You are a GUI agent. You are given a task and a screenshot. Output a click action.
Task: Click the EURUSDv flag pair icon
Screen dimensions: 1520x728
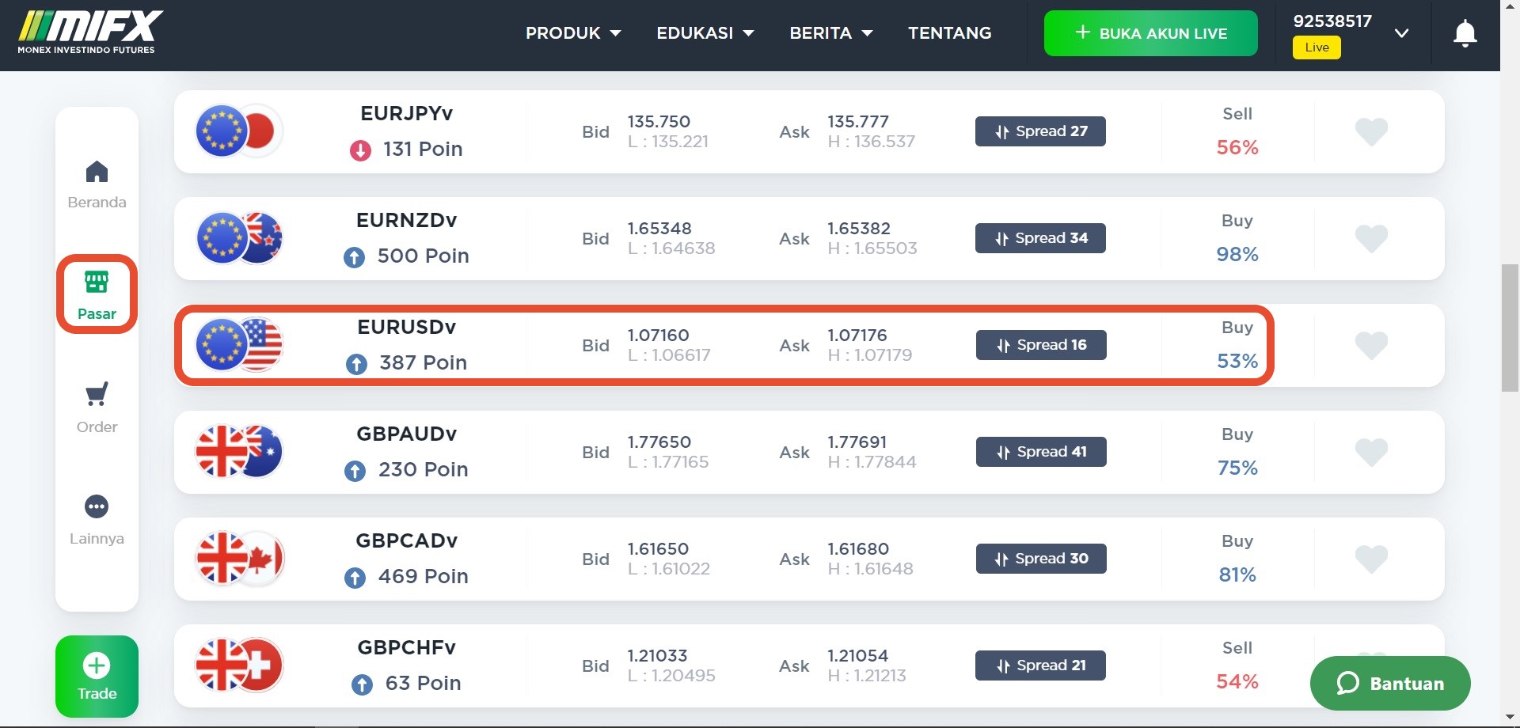239,345
